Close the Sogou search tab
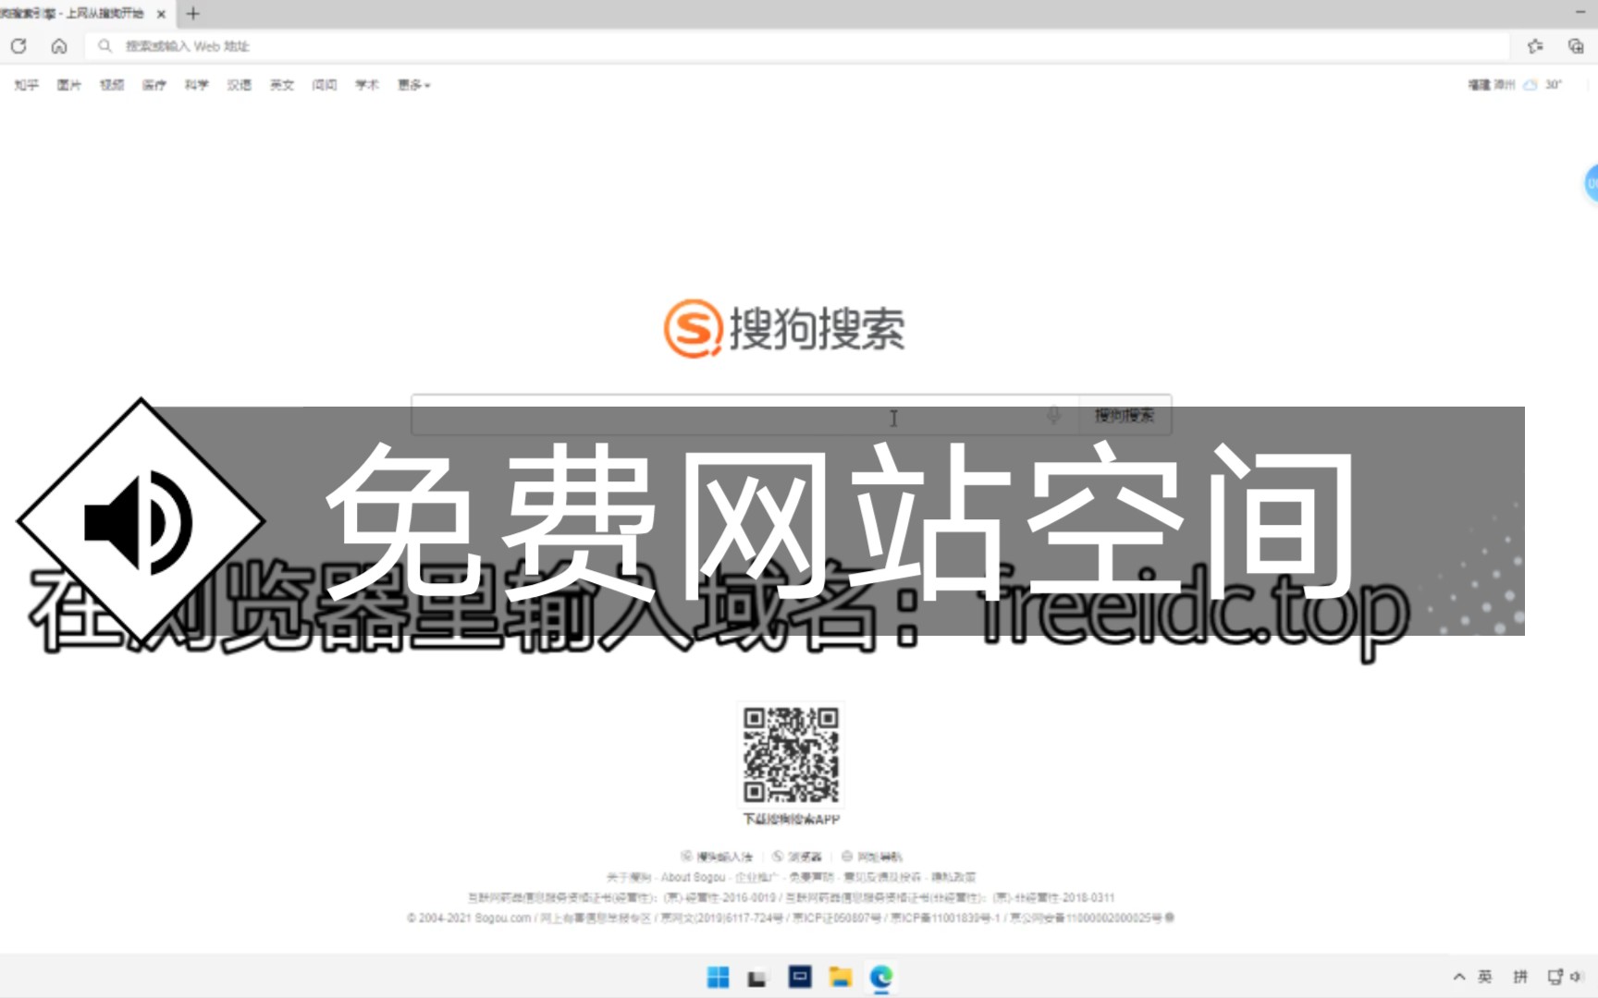 click(x=161, y=14)
